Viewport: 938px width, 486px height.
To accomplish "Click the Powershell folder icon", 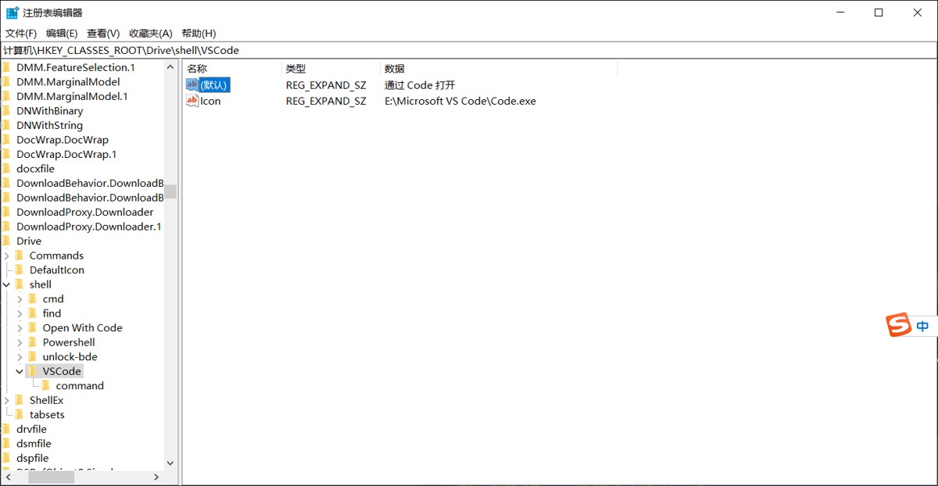I will coord(33,342).
